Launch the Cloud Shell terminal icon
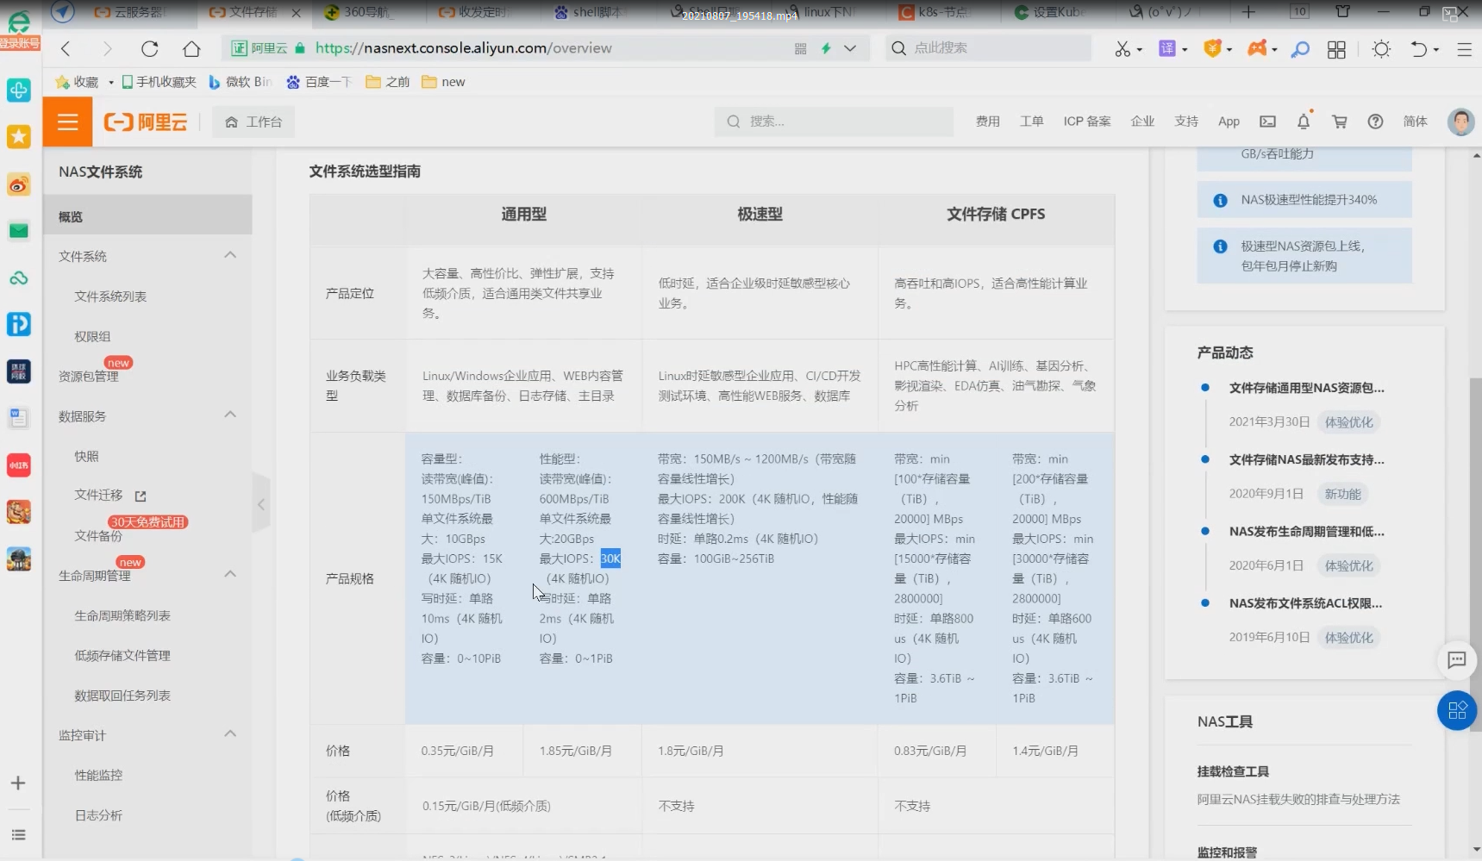Image resolution: width=1482 pixels, height=861 pixels. (1267, 122)
